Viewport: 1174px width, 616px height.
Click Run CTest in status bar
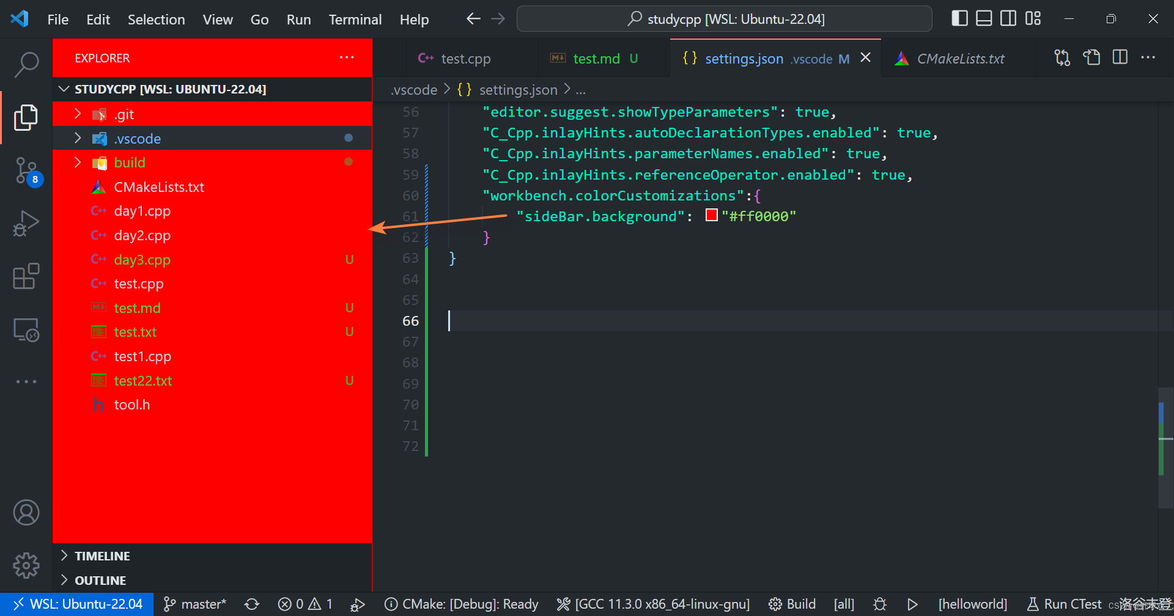(x=1065, y=604)
